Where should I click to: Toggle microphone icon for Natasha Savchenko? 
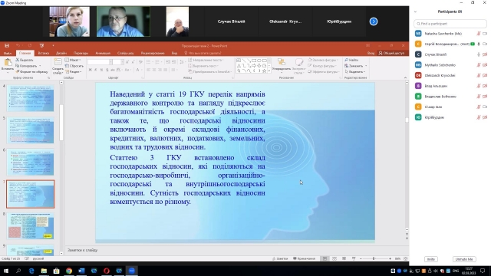click(479, 34)
